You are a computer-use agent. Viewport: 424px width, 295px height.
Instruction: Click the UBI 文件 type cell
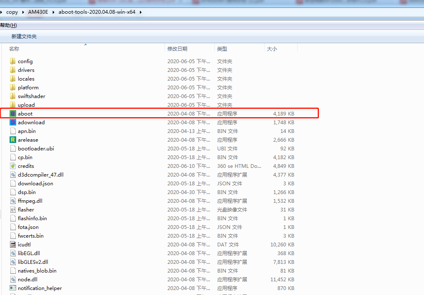pyautogui.click(x=227, y=149)
